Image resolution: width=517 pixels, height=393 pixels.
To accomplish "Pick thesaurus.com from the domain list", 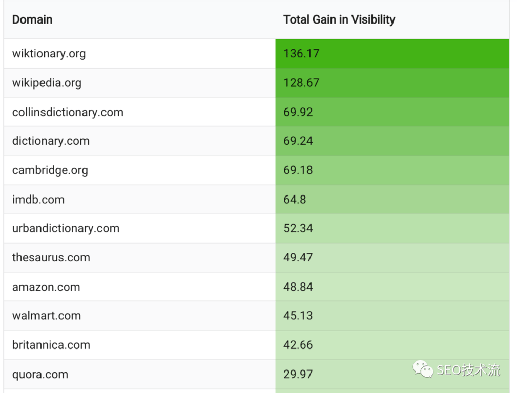I will coord(51,257).
